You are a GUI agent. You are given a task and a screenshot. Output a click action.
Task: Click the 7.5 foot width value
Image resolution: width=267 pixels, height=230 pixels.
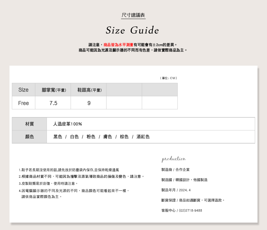(x=53, y=103)
